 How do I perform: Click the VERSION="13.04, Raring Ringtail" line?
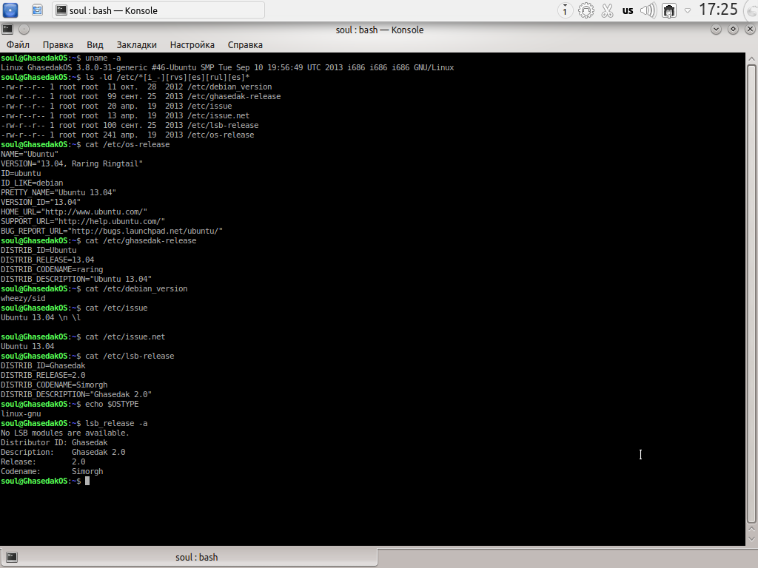72,163
